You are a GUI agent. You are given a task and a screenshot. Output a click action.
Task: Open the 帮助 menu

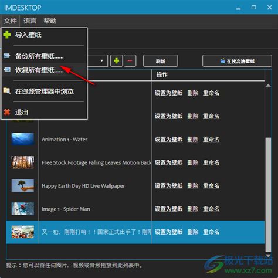(x=50, y=21)
